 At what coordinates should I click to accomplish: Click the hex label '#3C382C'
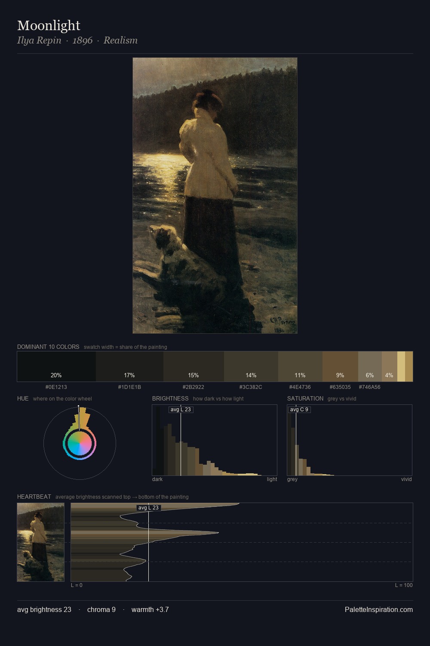click(x=251, y=387)
